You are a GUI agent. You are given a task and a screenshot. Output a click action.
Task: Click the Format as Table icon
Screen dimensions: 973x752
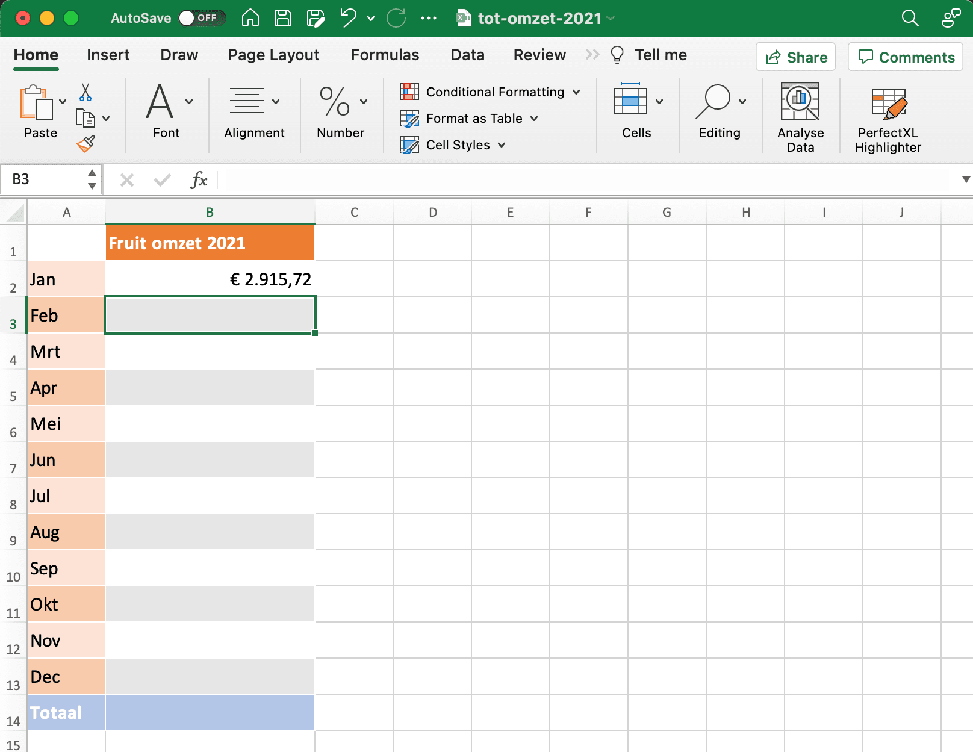410,118
